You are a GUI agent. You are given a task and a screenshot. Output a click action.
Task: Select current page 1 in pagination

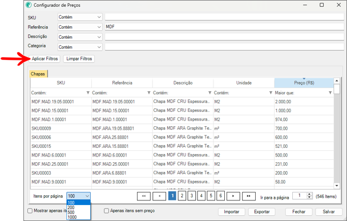coord(172,196)
